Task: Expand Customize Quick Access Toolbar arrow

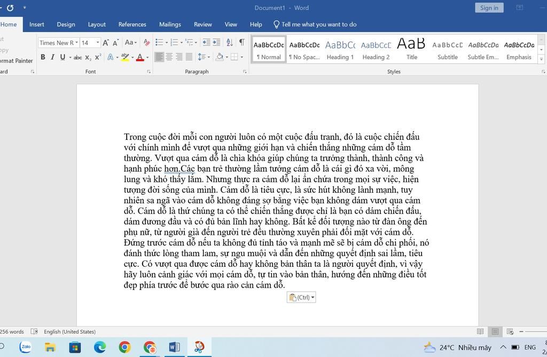Action: point(25,7)
